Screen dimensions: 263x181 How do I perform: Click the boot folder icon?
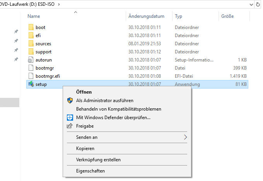coord(31,27)
